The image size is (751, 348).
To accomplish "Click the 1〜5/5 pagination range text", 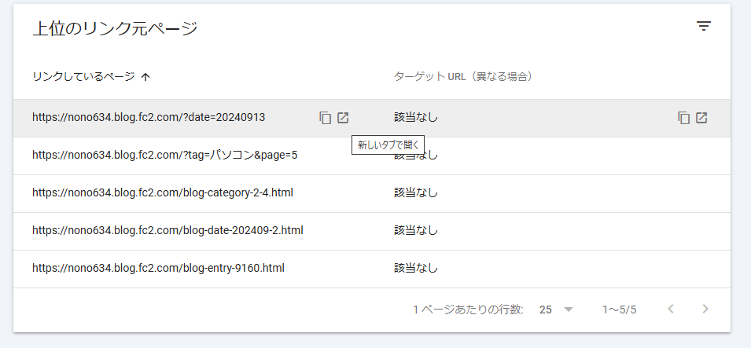I will pos(620,310).
